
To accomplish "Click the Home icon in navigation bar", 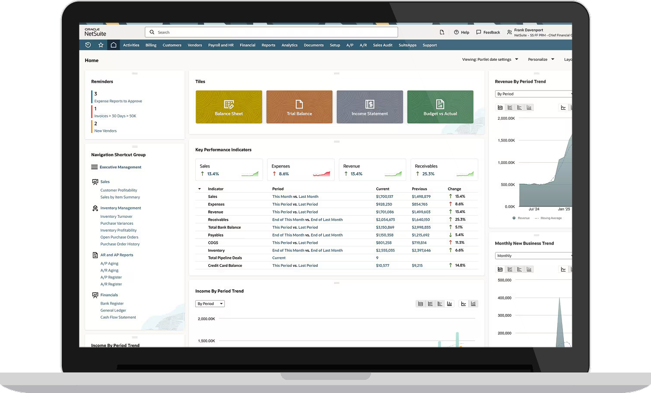I will coord(113,45).
